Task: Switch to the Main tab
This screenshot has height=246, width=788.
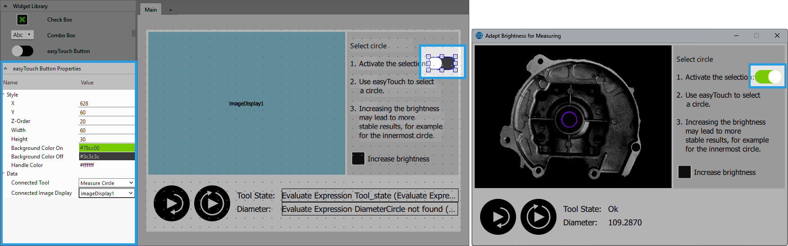Action: click(x=151, y=9)
